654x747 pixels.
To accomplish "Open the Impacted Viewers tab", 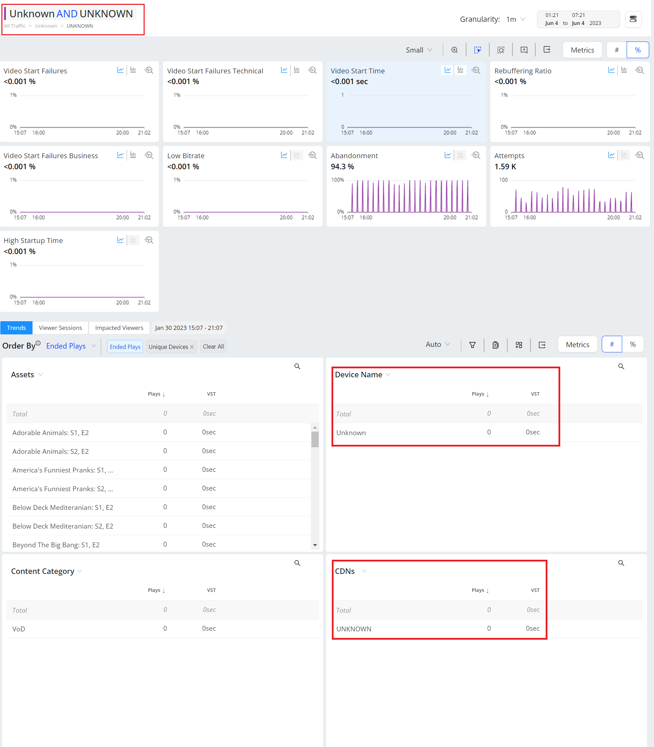I will pyautogui.click(x=119, y=327).
